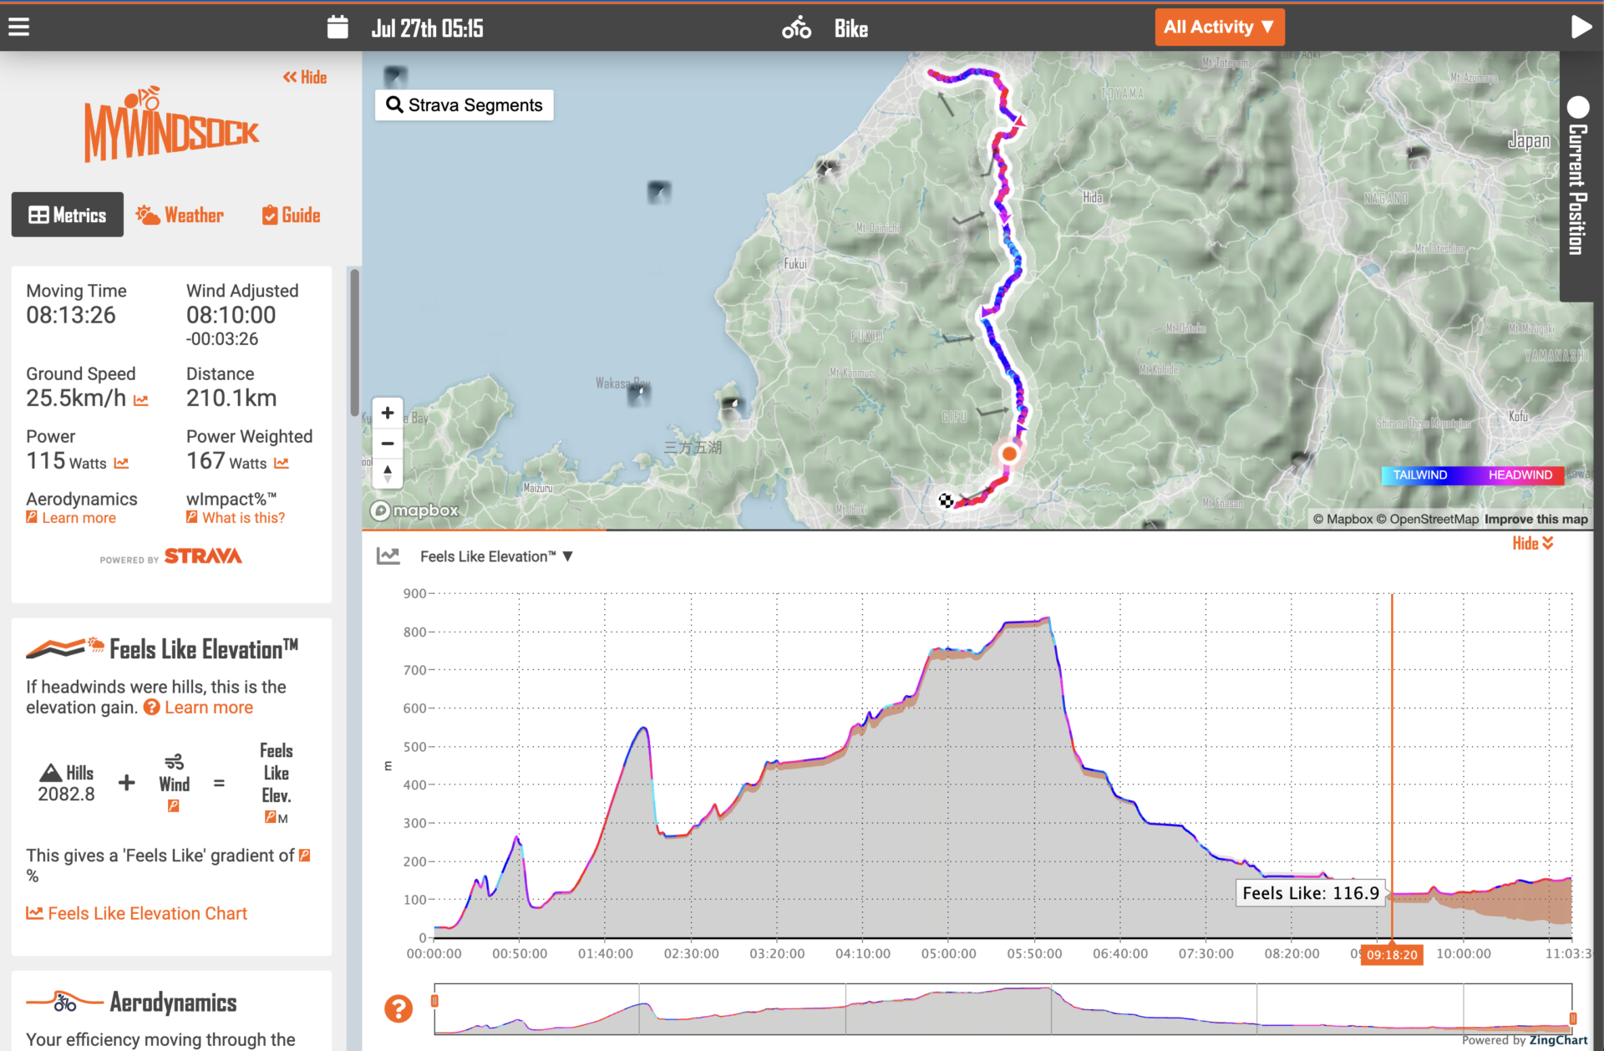This screenshot has height=1051, width=1604.
Task: Toggle the Current Position switch
Action: (1578, 108)
